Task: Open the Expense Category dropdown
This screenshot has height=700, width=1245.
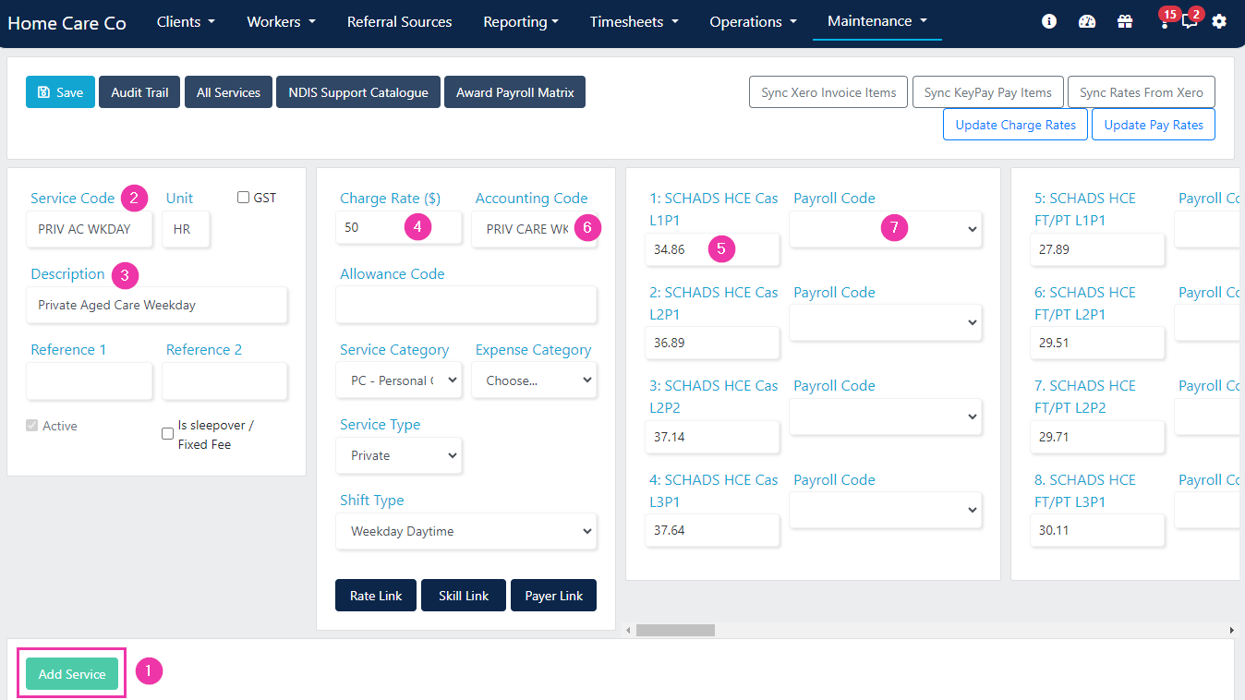Action: tap(534, 380)
